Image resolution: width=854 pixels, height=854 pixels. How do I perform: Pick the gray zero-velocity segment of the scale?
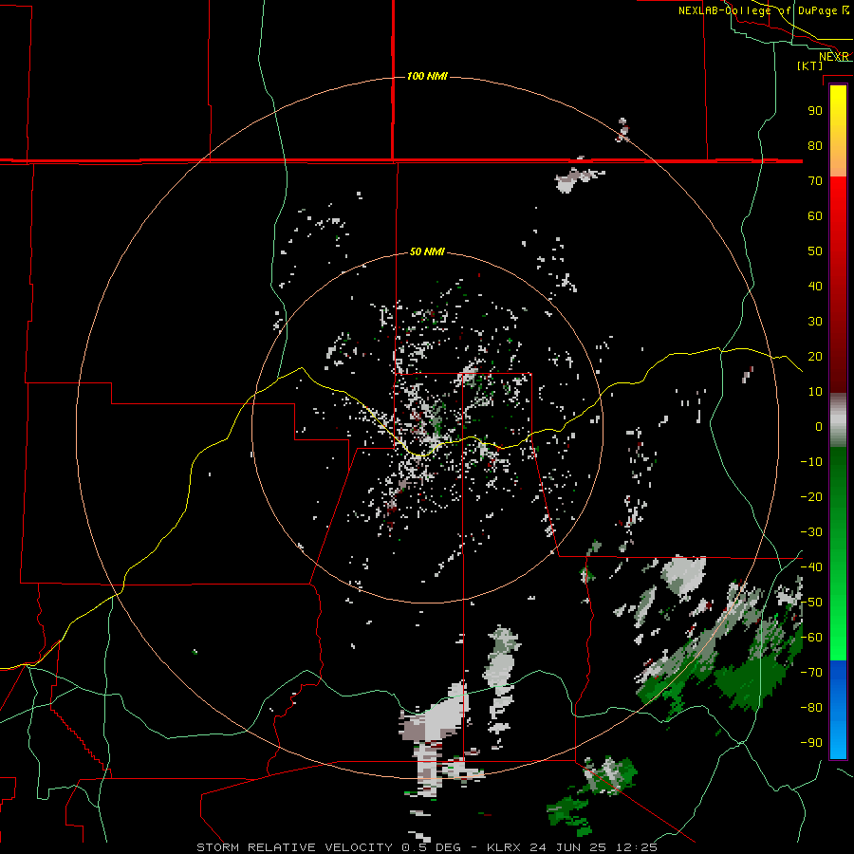[x=838, y=421]
